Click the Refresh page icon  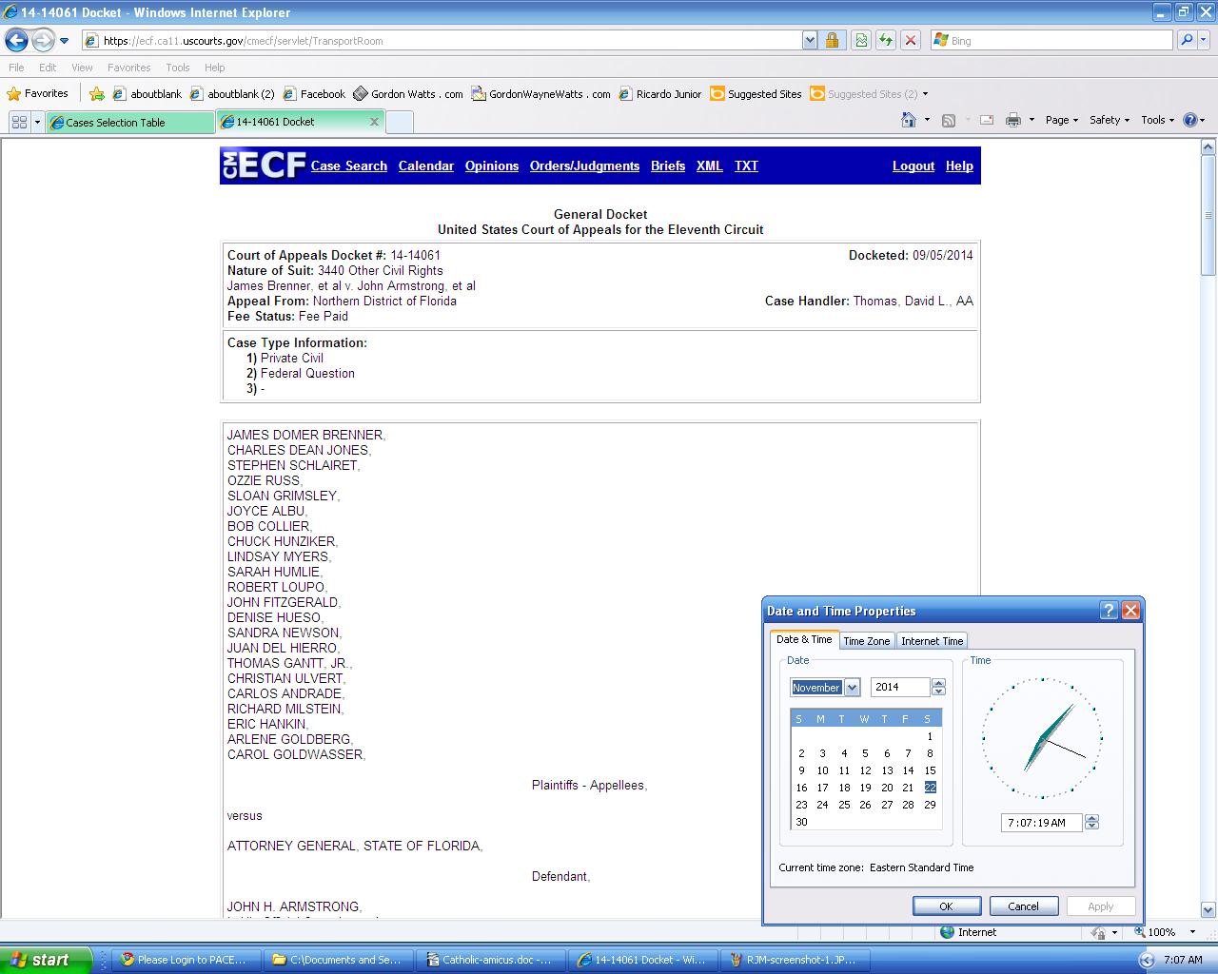pos(885,40)
